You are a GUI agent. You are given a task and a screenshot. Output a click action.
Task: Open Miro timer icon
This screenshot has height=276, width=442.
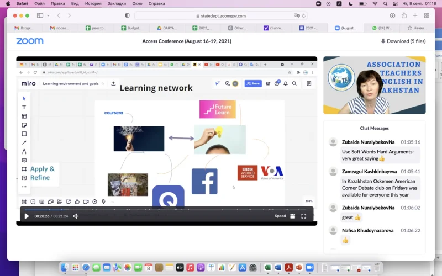pyautogui.click(x=94, y=201)
